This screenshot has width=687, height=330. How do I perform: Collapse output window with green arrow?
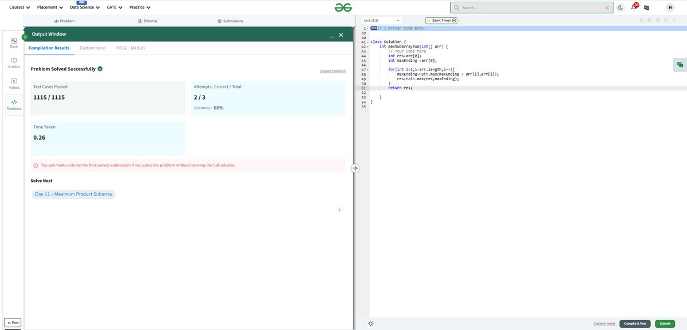pos(25,37)
